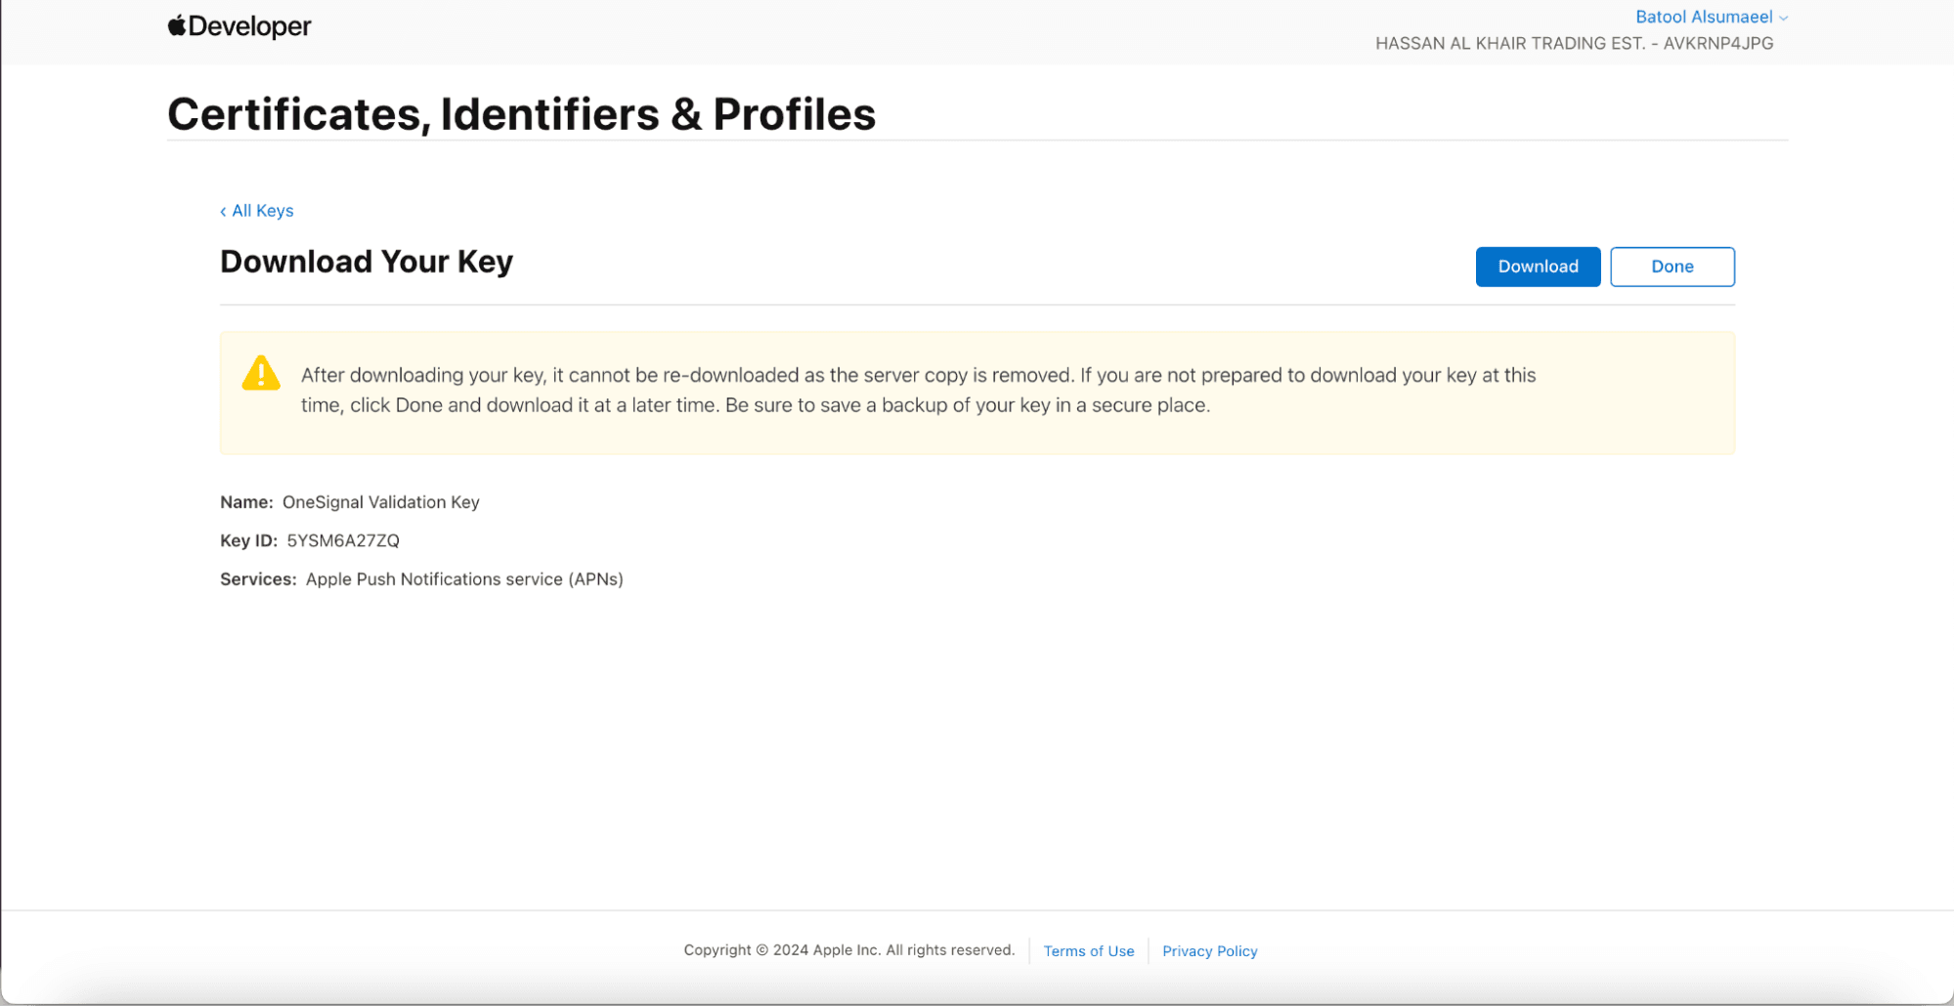Viewport: 1954px width, 1006px height.
Task: Click the Certificates, Identifiers & Profiles heading
Action: coord(521,114)
